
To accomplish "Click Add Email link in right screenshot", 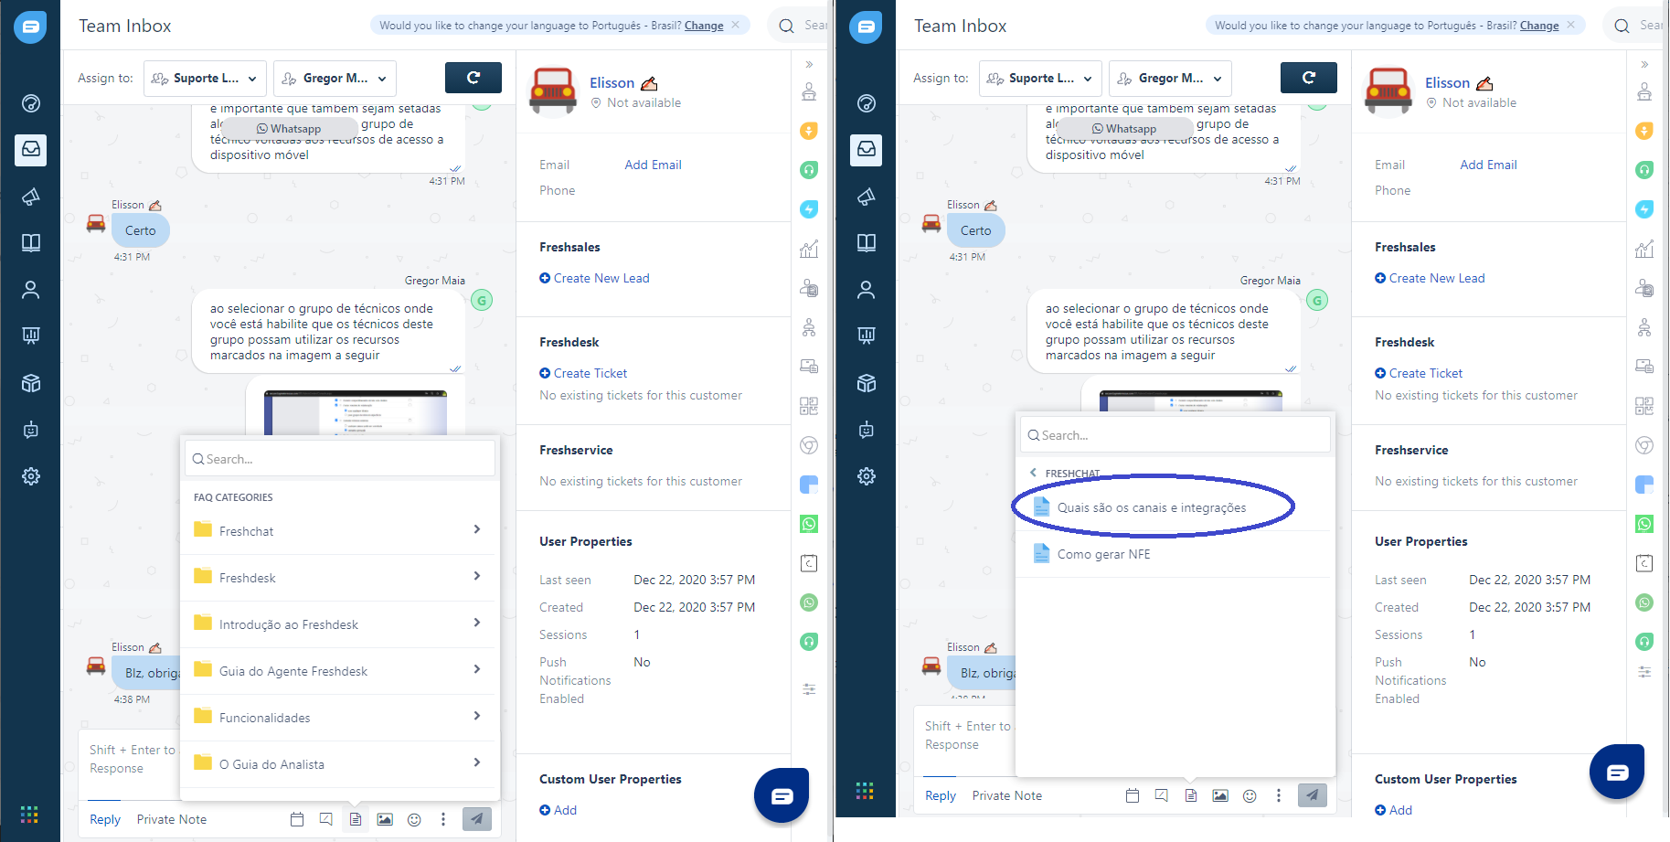I will (x=1488, y=165).
